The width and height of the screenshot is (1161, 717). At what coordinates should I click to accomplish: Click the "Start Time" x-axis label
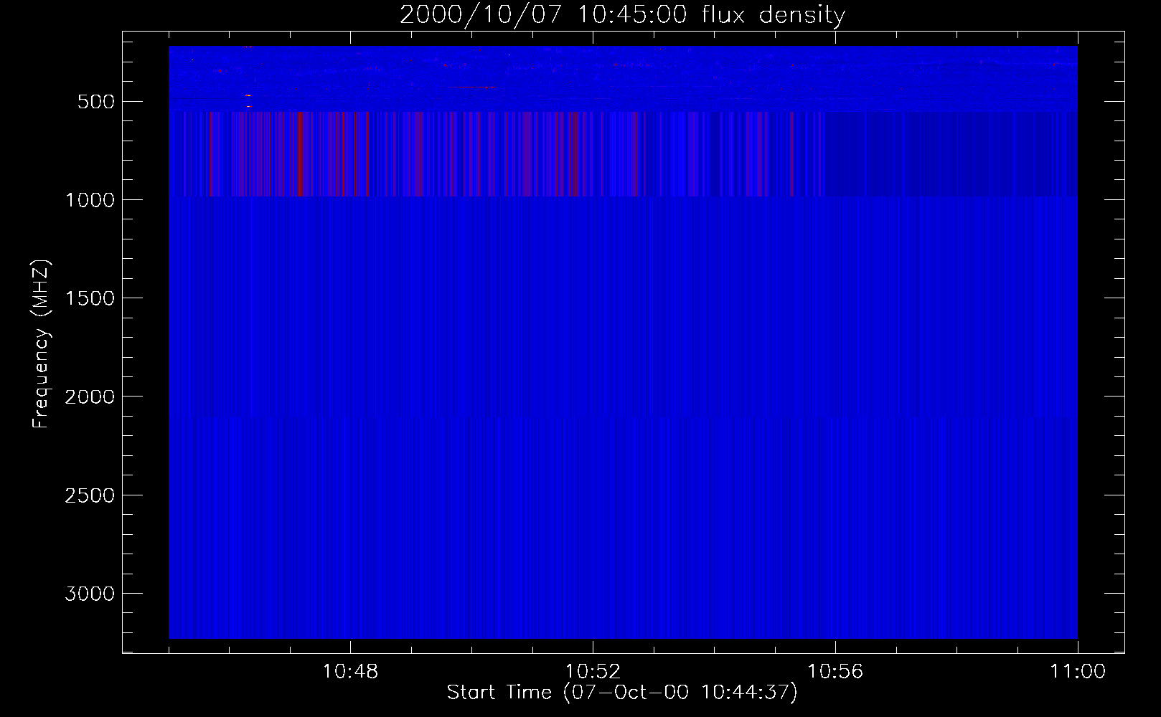coord(621,693)
